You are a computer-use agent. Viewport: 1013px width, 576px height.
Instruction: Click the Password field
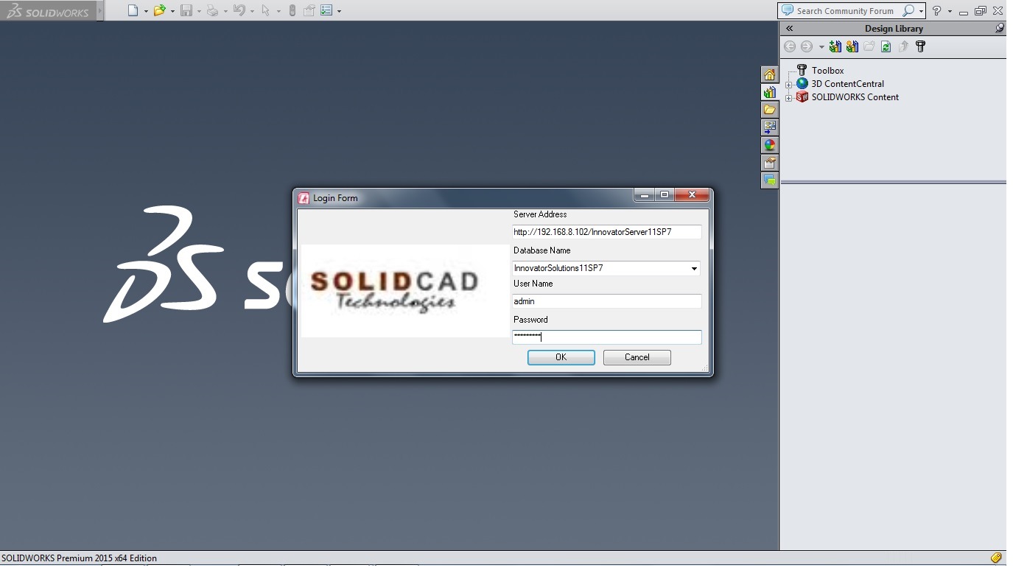(x=607, y=337)
